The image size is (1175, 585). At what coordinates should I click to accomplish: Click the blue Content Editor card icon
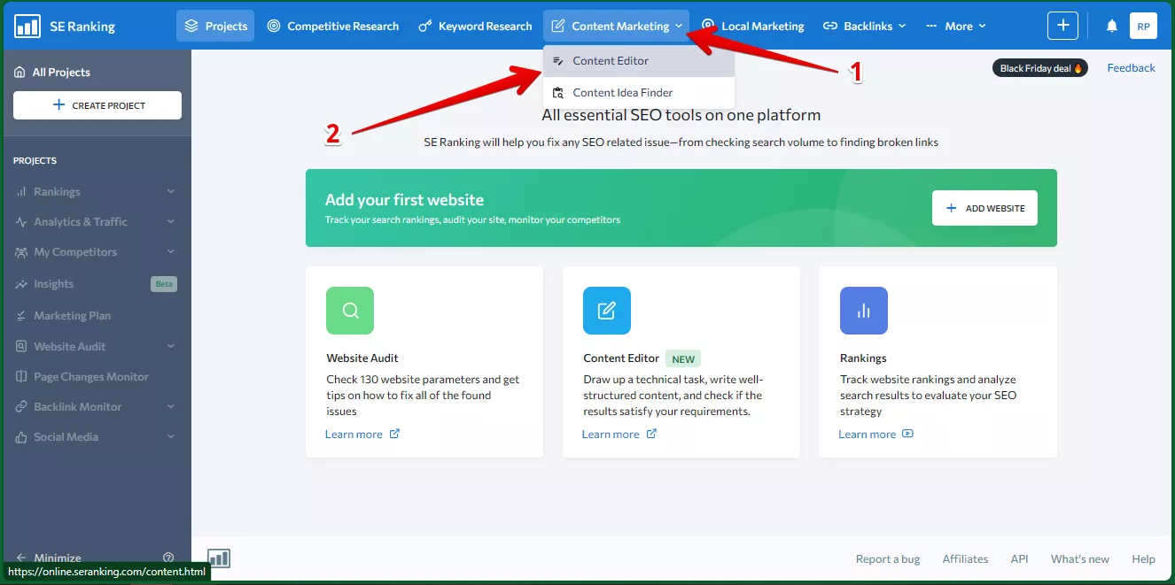coord(607,311)
